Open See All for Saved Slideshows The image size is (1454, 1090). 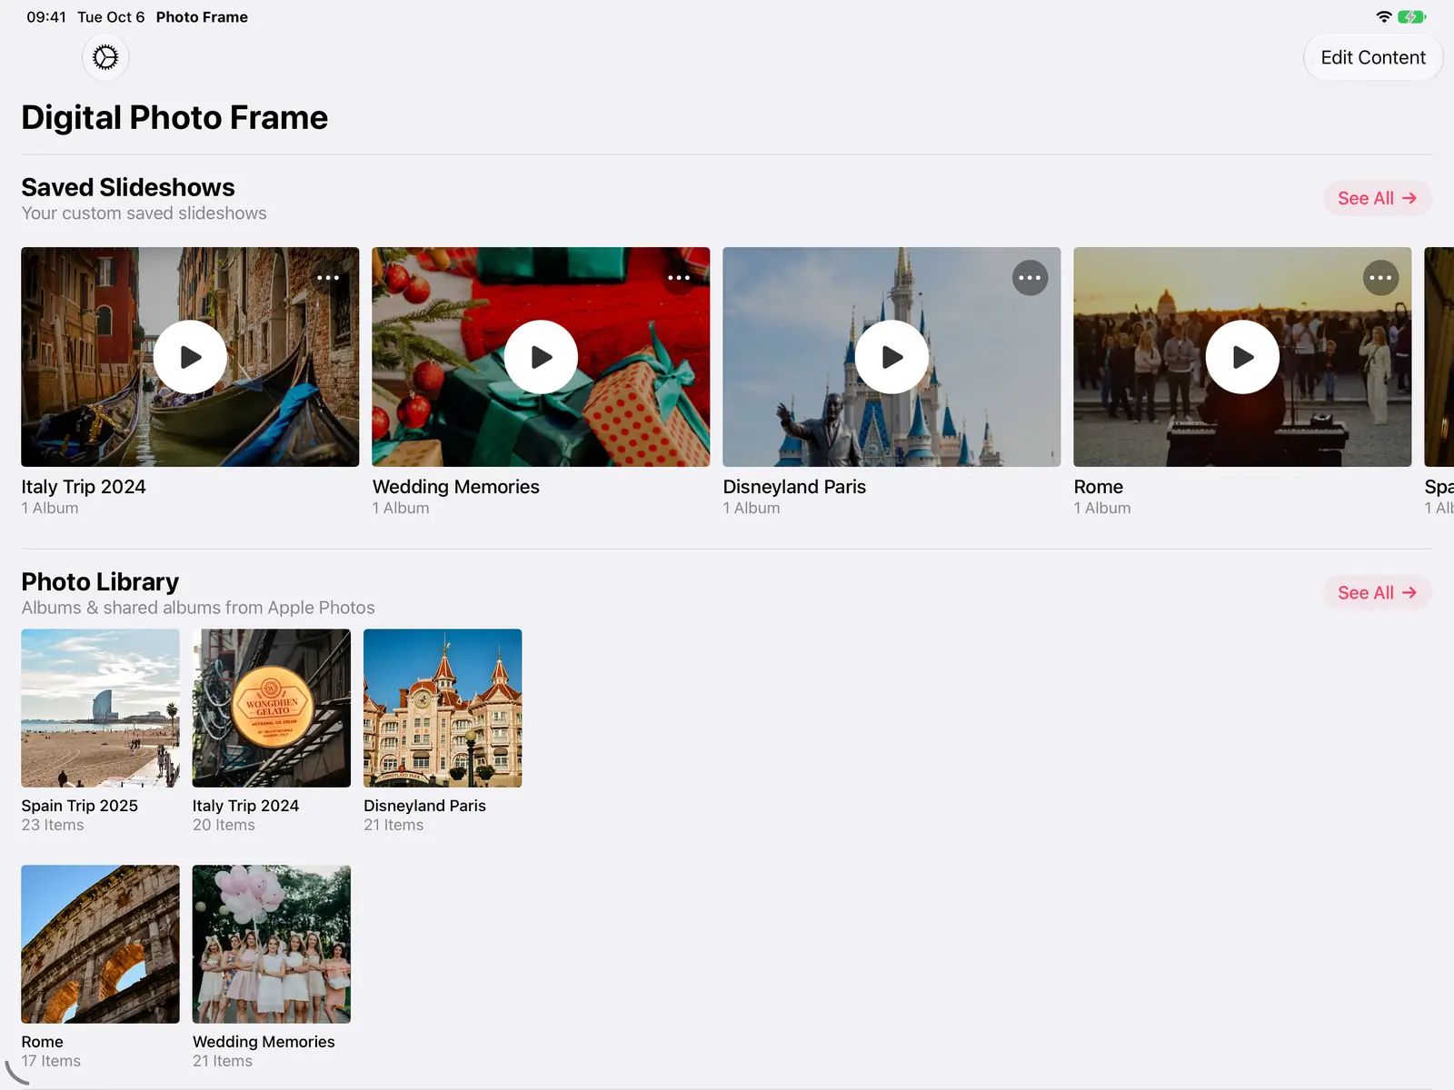click(x=1377, y=198)
